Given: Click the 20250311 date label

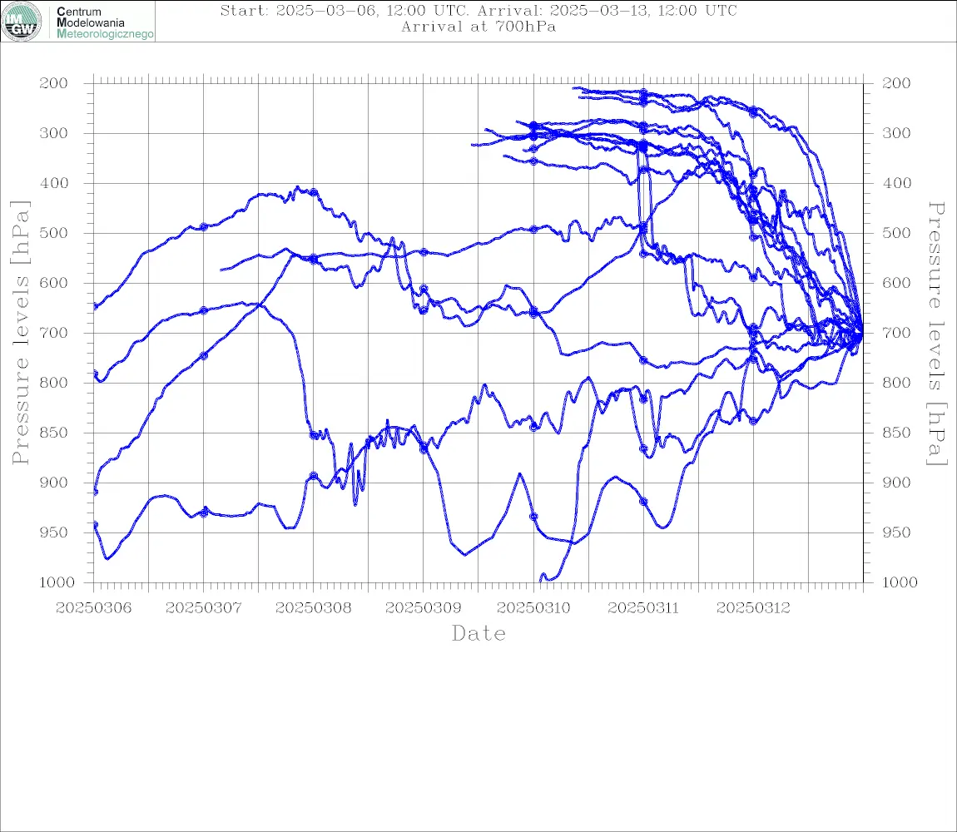Looking at the screenshot, I should [643, 608].
